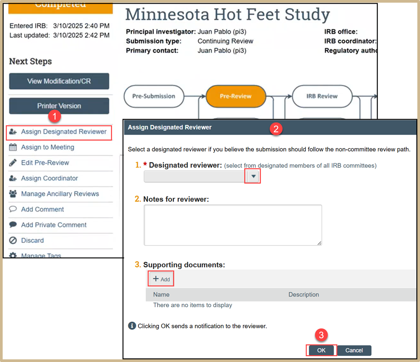Image resolution: width=420 pixels, height=362 pixels.
Task: Click the Add Comment speech bubble icon
Action: [13, 209]
